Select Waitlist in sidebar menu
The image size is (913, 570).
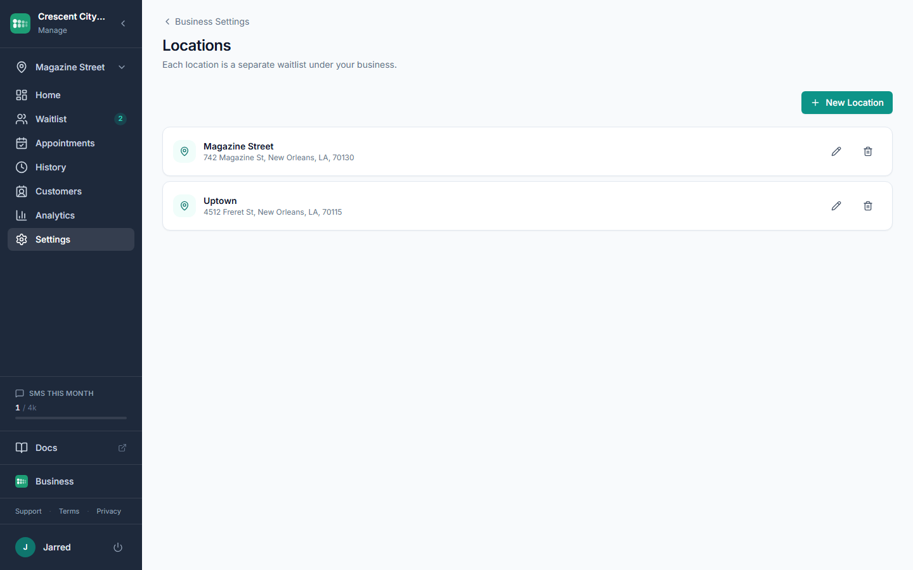point(71,119)
